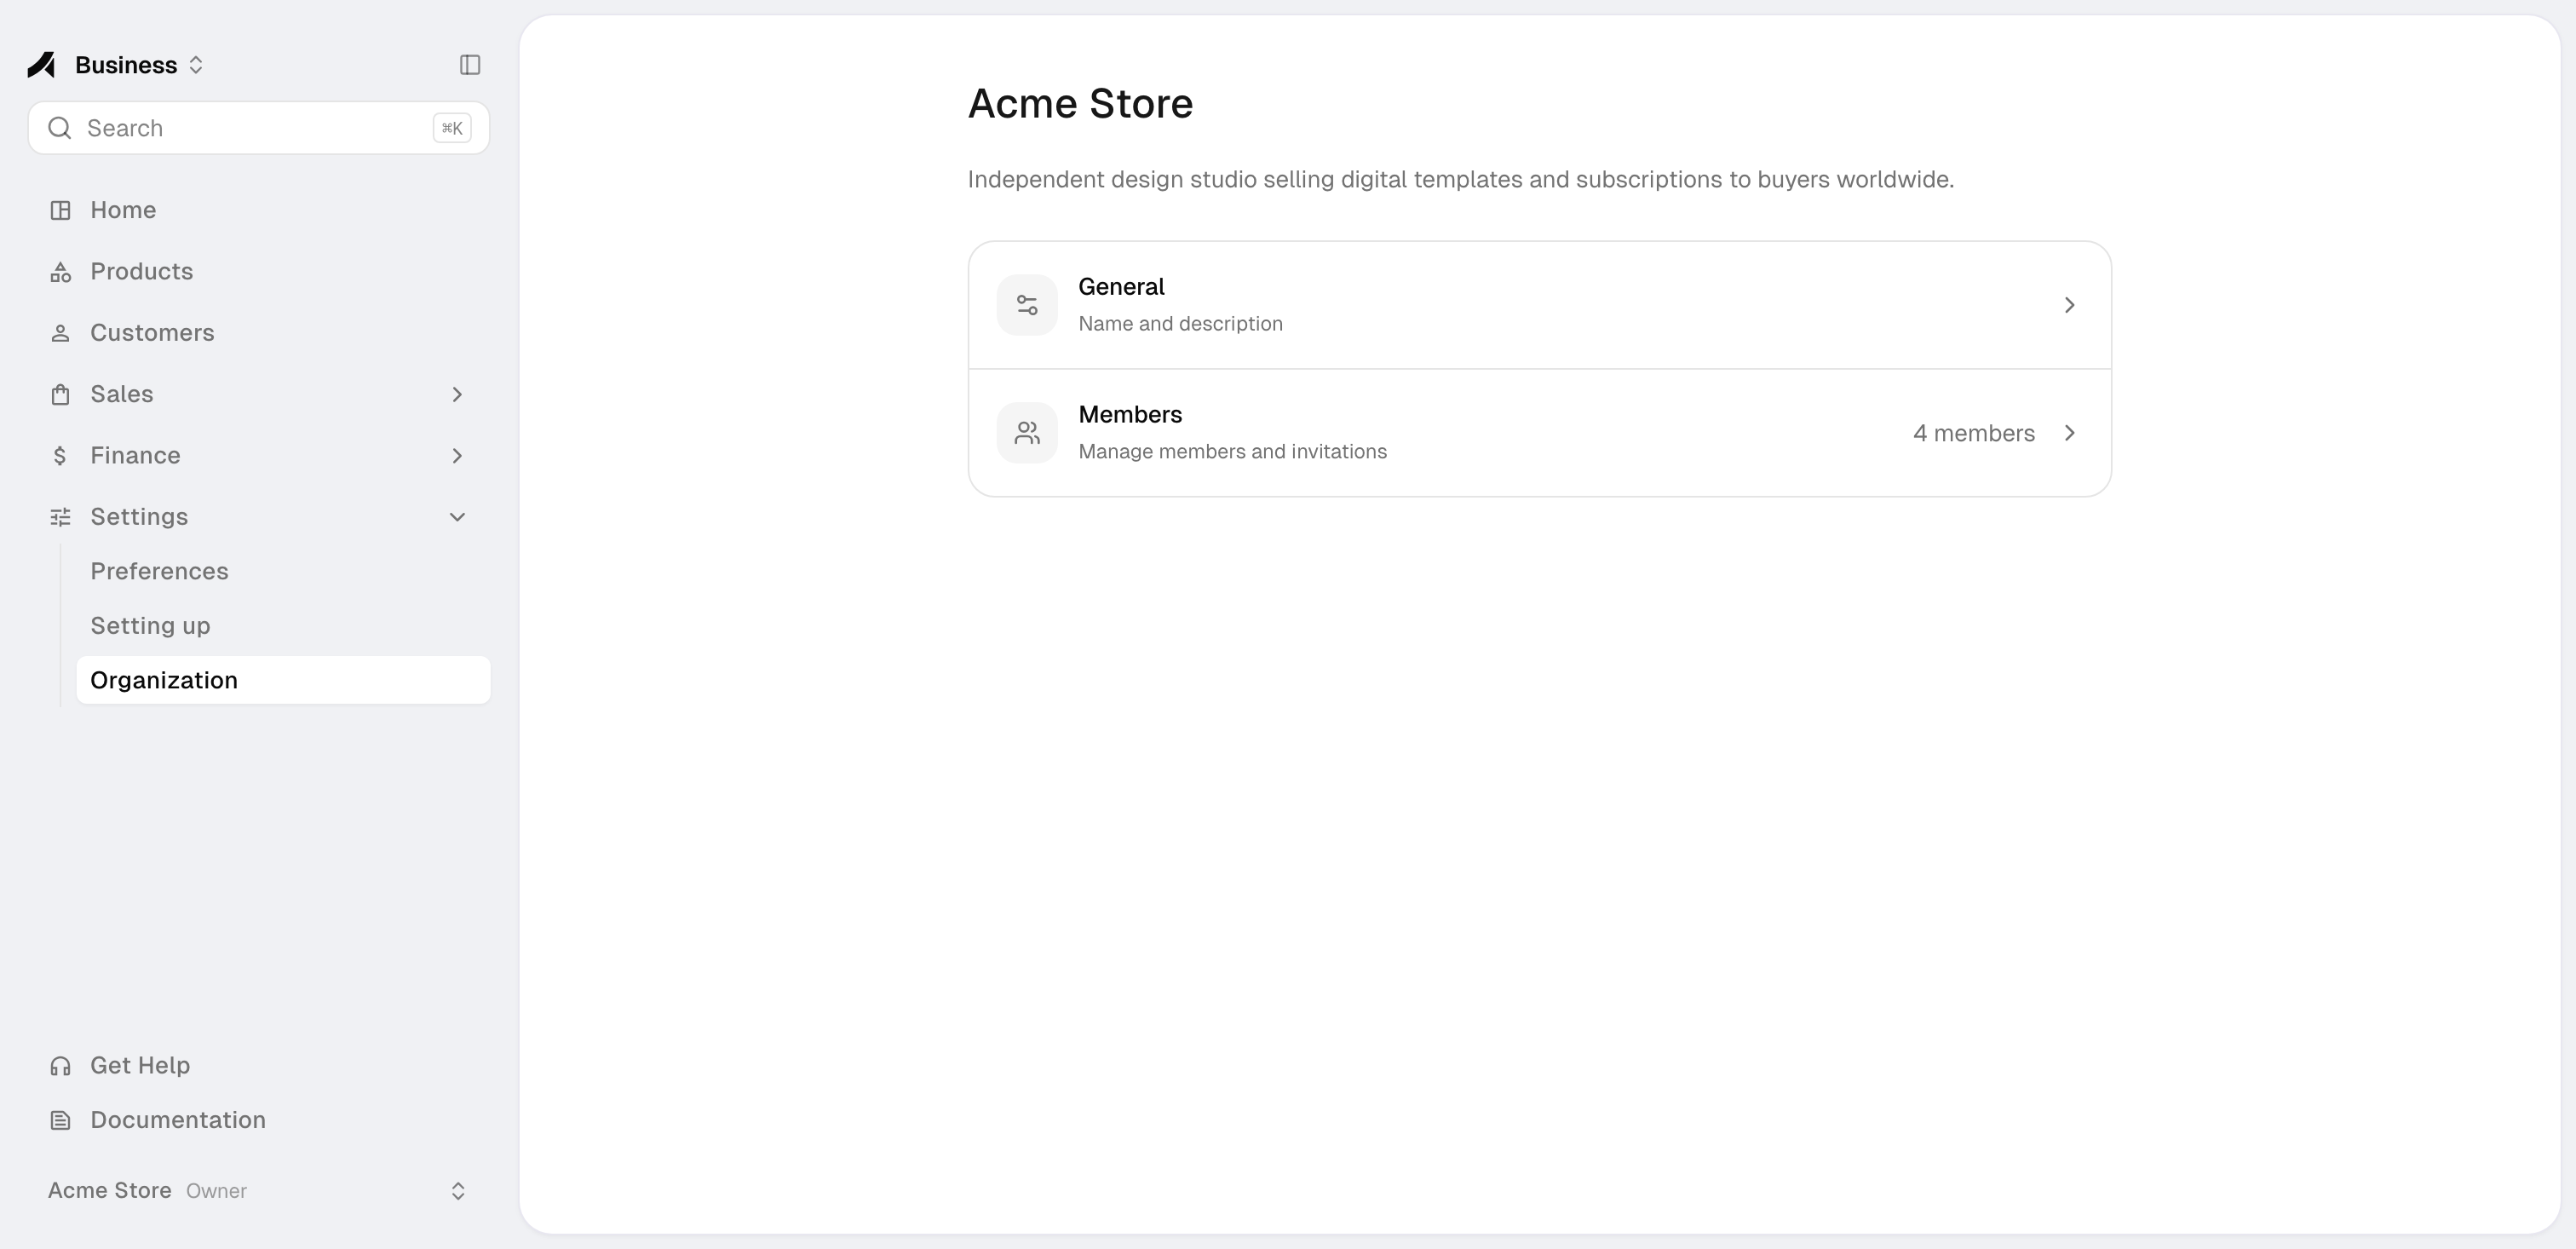Open the Documentation link
2576x1249 pixels.
[x=258, y=1120]
